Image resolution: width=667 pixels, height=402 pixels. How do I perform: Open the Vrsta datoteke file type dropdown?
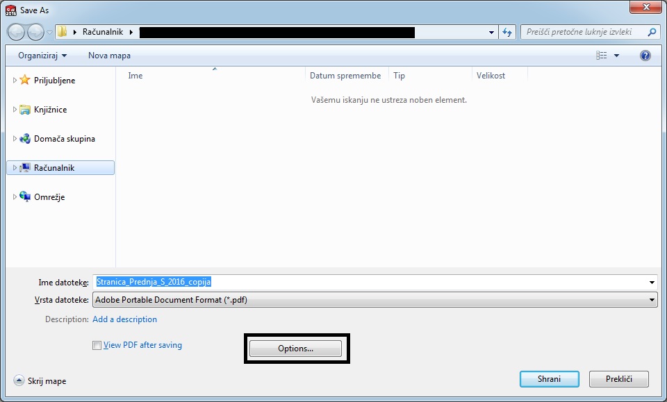[x=375, y=300]
